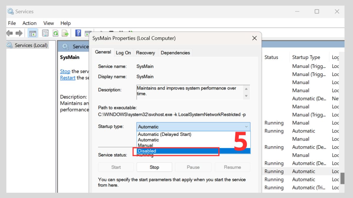
Task: Click the Start button in SysMain Properties
Action: [116, 167]
